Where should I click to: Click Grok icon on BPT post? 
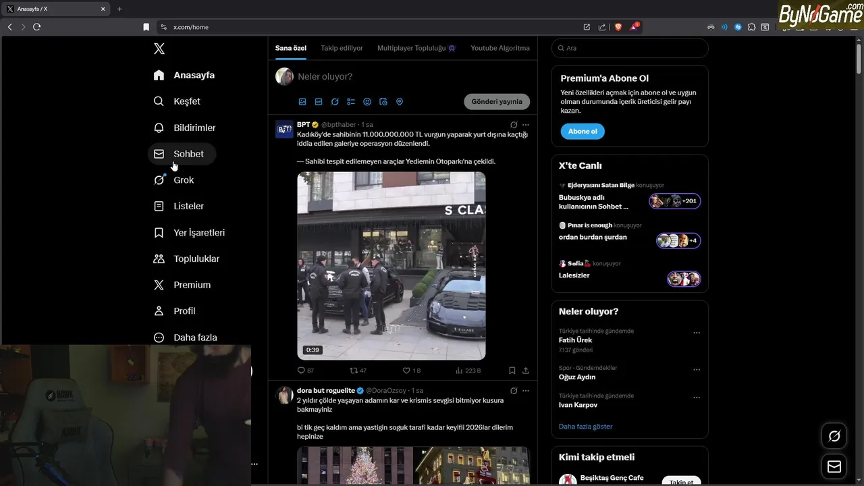(514, 125)
